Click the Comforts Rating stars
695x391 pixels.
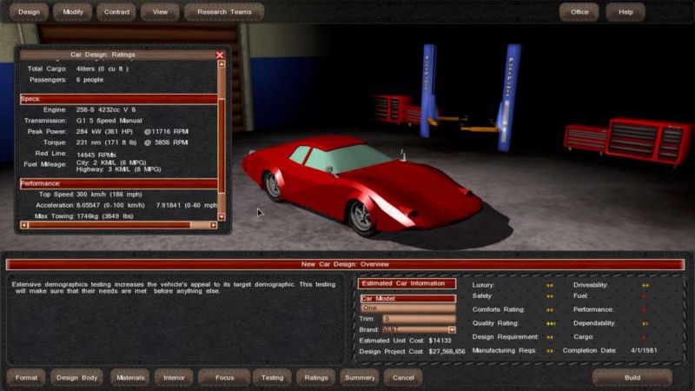[550, 310]
